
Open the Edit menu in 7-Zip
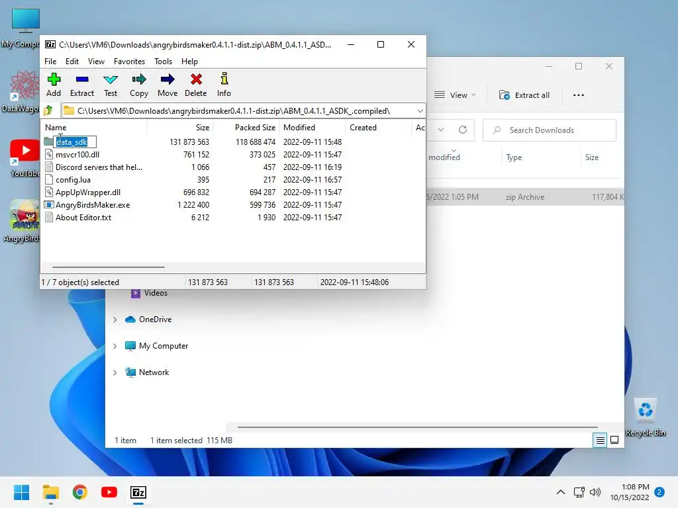tap(72, 62)
